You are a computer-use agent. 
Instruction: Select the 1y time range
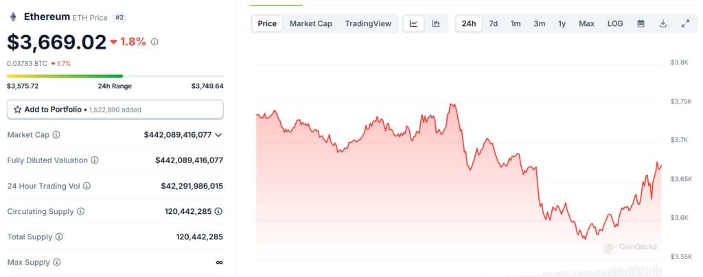pos(562,24)
